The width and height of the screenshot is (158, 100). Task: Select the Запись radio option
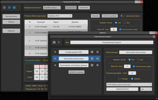pos(132,79)
